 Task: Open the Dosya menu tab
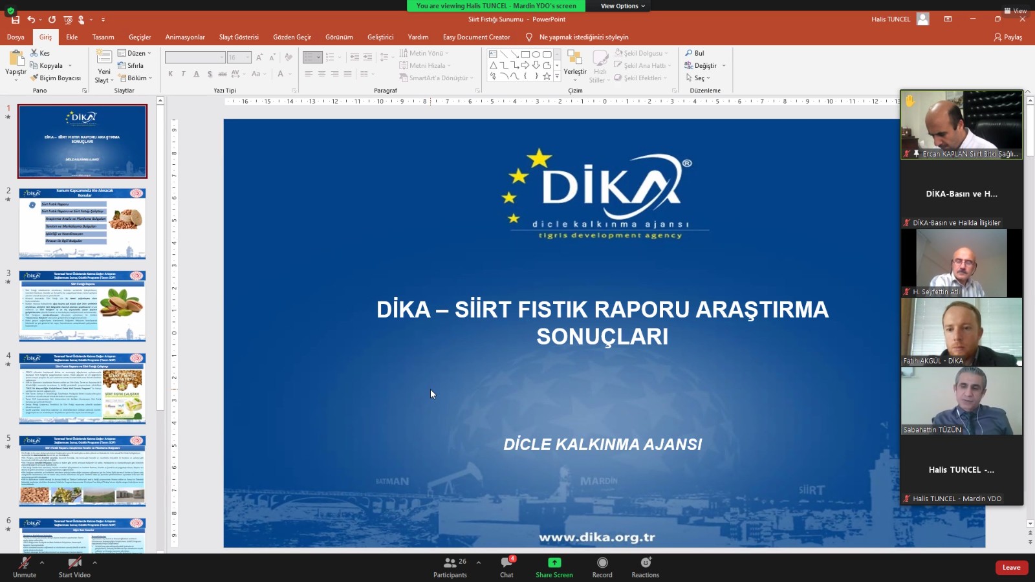pyautogui.click(x=16, y=37)
